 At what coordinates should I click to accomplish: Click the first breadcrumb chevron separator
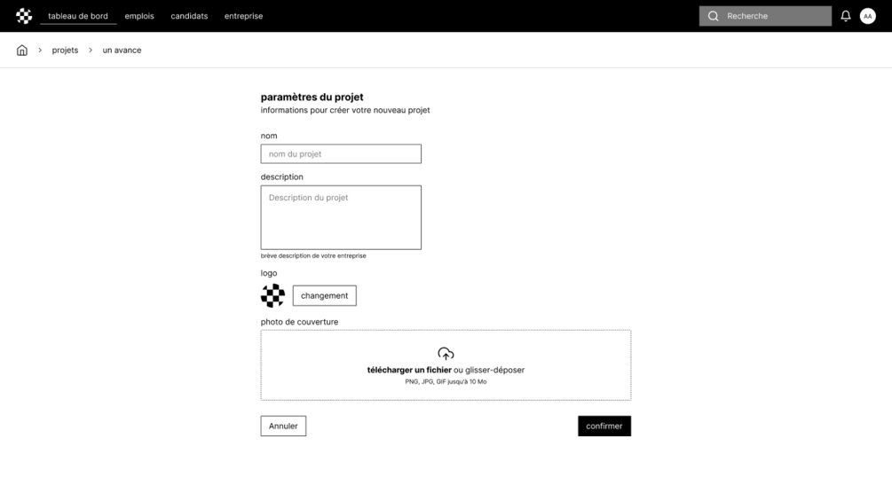40,50
